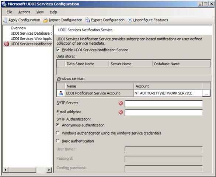Image resolution: width=216 pixels, height=177 pixels.
Task: Click the user icon in UDDI Notification Service Account row
Action: pos(61,93)
